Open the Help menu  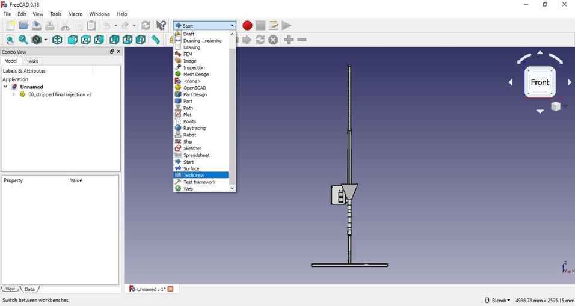(121, 14)
